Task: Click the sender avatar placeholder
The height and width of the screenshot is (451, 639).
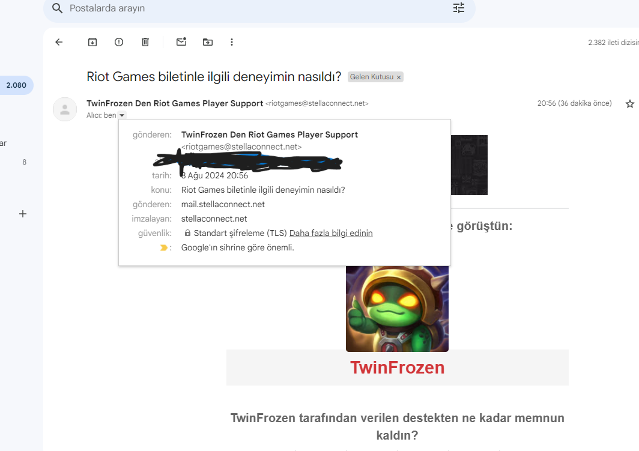Action: pyautogui.click(x=65, y=109)
